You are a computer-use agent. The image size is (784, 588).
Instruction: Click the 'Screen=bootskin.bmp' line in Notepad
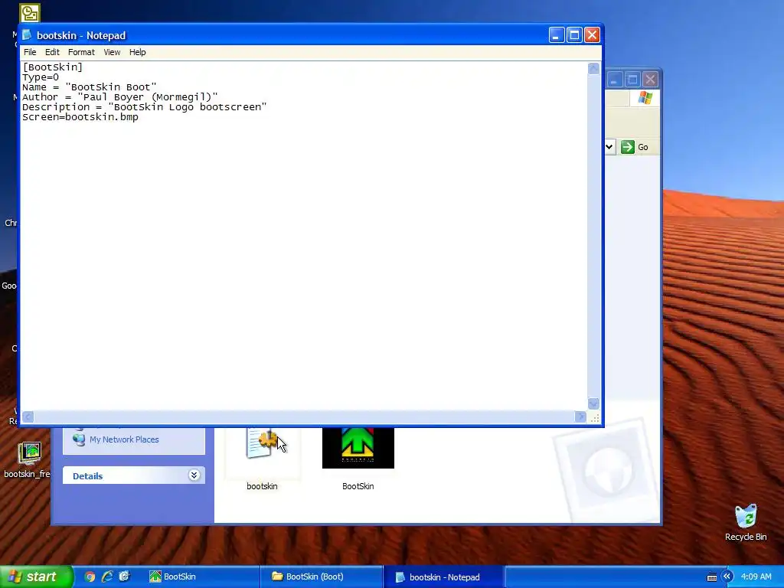pyautogui.click(x=80, y=117)
